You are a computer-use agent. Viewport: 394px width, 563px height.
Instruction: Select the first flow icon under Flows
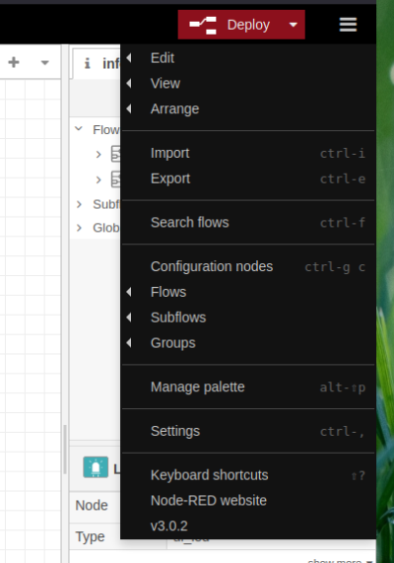point(115,154)
